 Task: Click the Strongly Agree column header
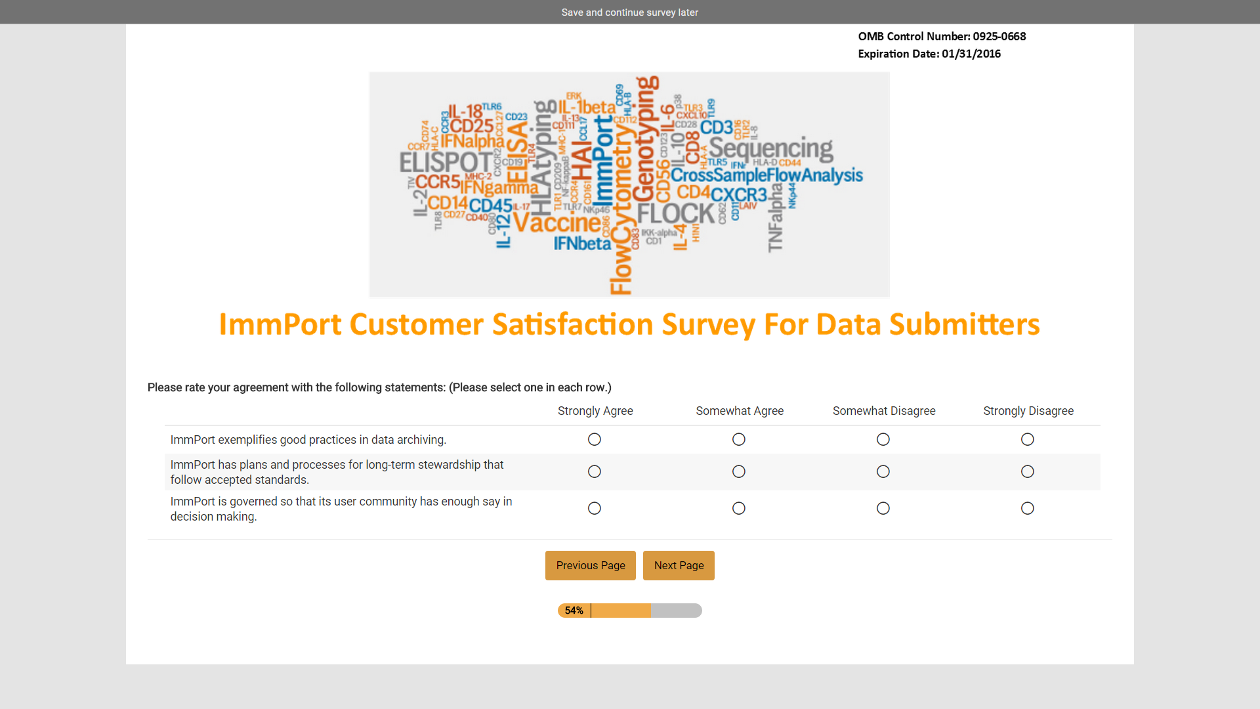coord(595,411)
